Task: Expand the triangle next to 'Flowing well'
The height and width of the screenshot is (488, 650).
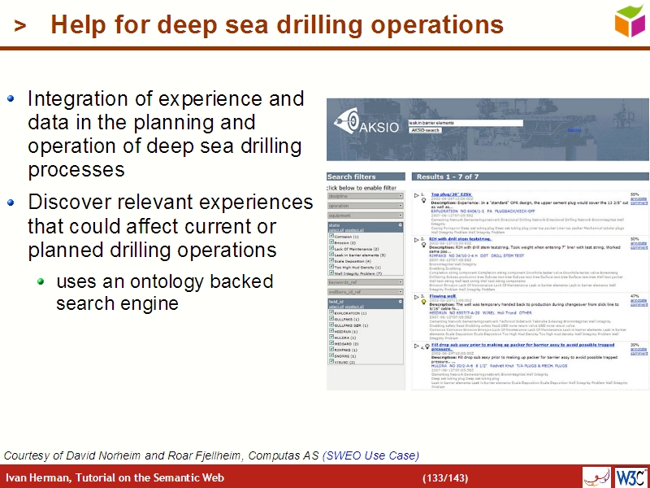Action: (418, 298)
